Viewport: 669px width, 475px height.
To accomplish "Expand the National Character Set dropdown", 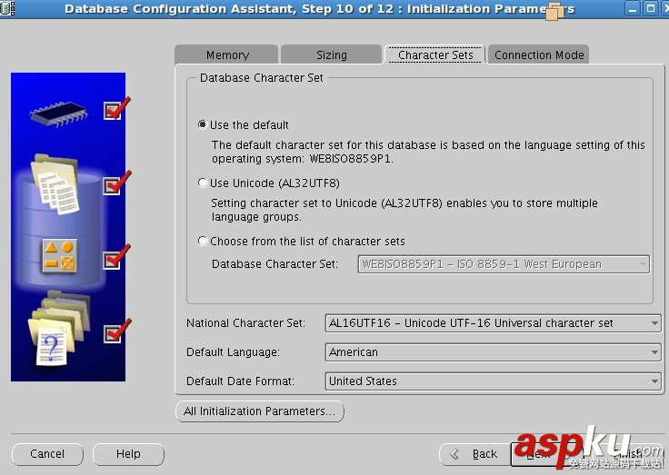I will coord(494,322).
